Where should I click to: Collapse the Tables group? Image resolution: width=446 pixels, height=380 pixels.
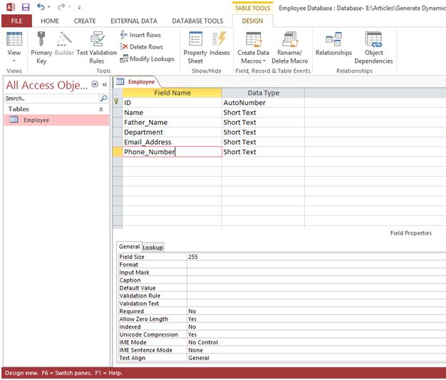point(101,109)
